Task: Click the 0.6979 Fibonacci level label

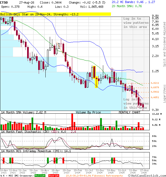Action: pos(155,87)
